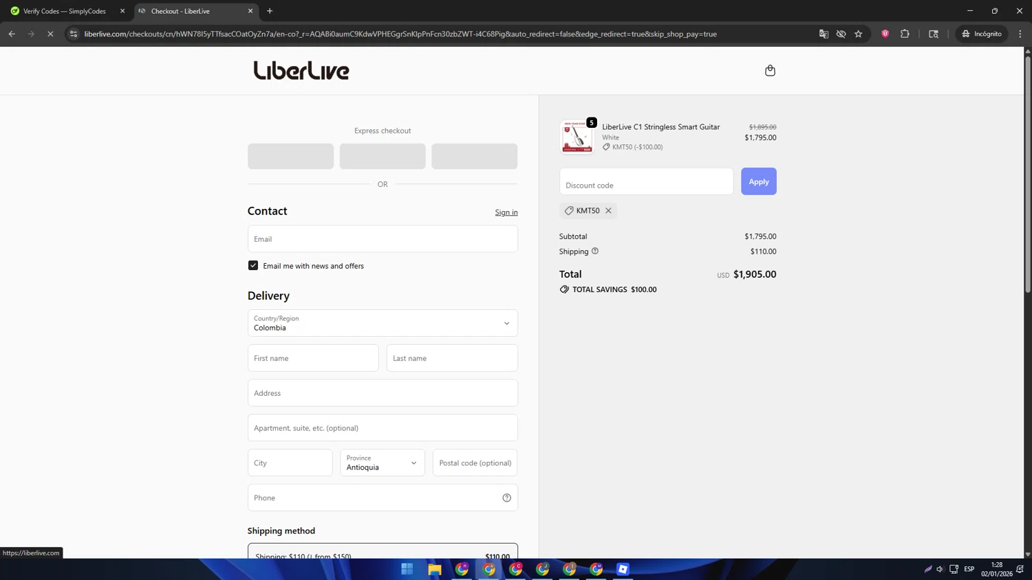Click the first express checkout button
Image resolution: width=1032 pixels, height=580 pixels.
(290, 156)
